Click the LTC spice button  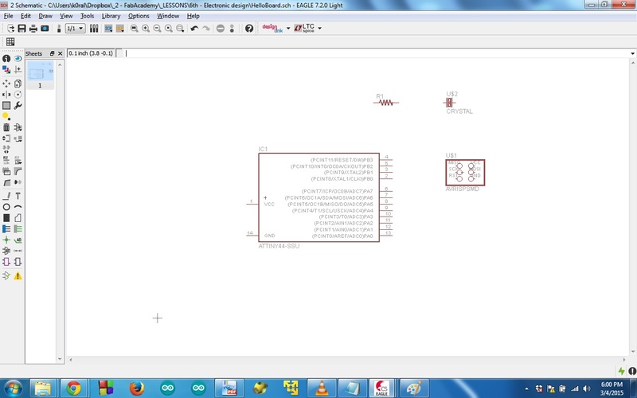[x=305, y=28]
